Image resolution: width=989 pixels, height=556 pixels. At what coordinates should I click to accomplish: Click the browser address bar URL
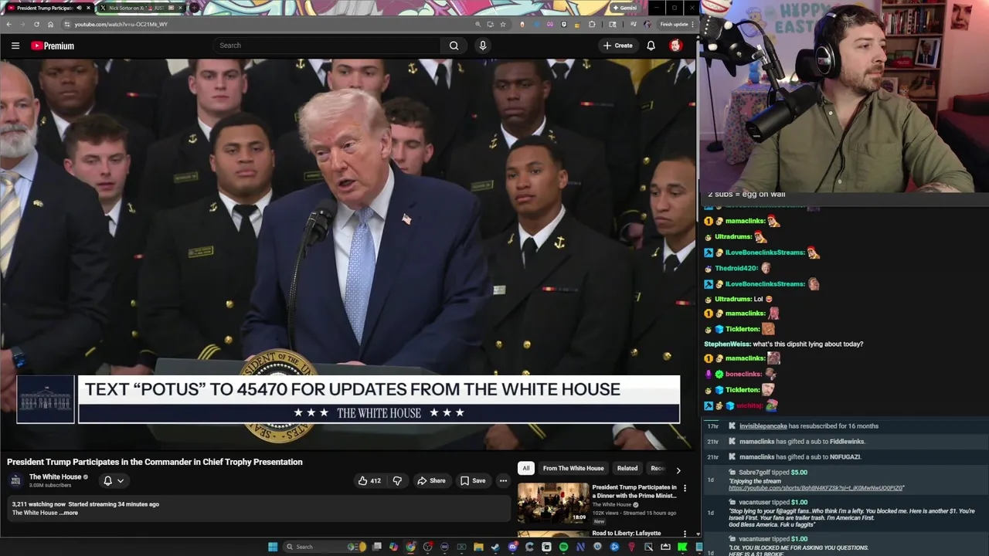click(x=121, y=24)
